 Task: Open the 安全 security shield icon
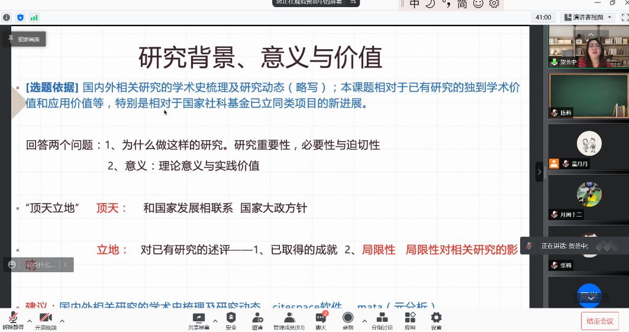click(231, 320)
